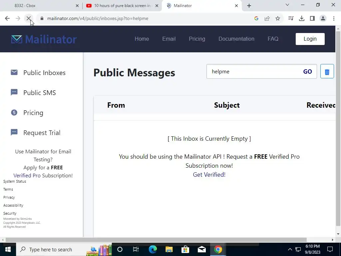
Task: Click the tab search chevron
Action: click(287, 5)
